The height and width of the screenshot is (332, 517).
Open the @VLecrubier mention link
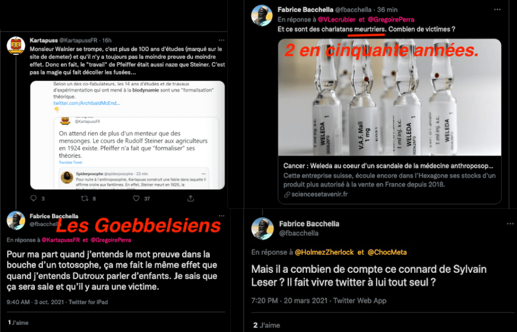[336, 19]
